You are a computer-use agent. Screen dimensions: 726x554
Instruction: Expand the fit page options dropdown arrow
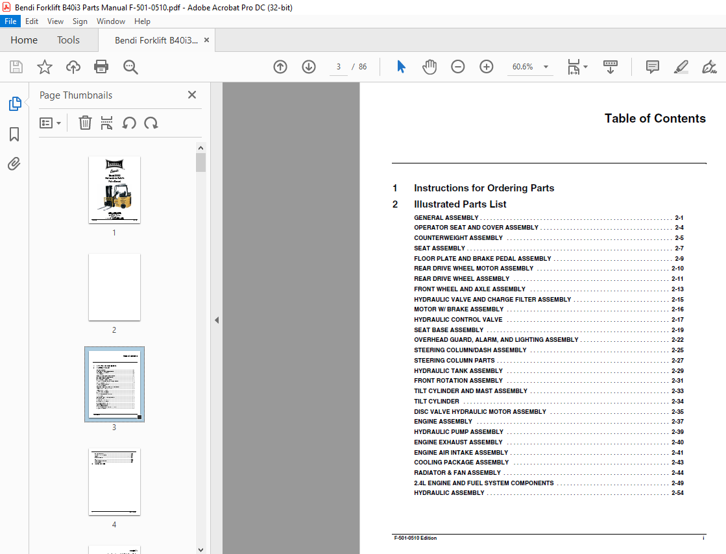click(x=586, y=67)
